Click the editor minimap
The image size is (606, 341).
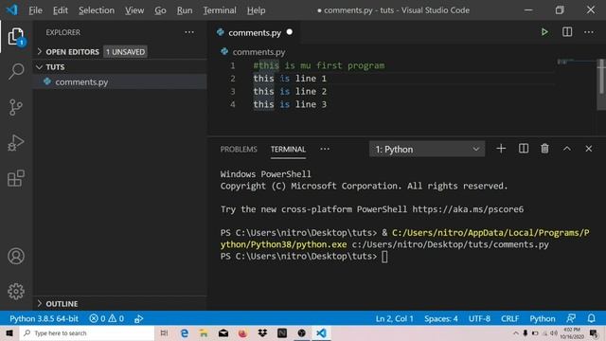pyautogui.click(x=576, y=63)
